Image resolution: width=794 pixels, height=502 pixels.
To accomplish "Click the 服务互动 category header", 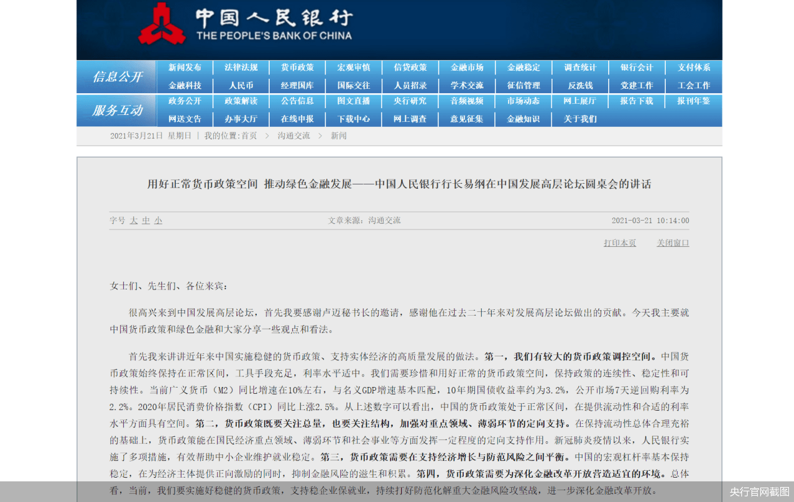I will pyautogui.click(x=117, y=111).
